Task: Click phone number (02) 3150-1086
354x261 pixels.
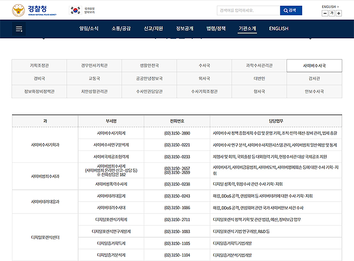Action: (x=177, y=208)
